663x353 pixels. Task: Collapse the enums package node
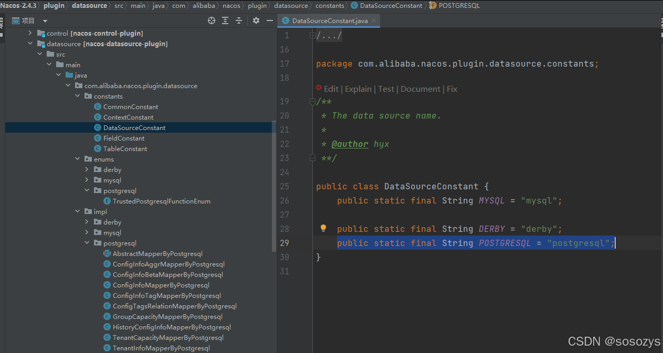(77, 159)
